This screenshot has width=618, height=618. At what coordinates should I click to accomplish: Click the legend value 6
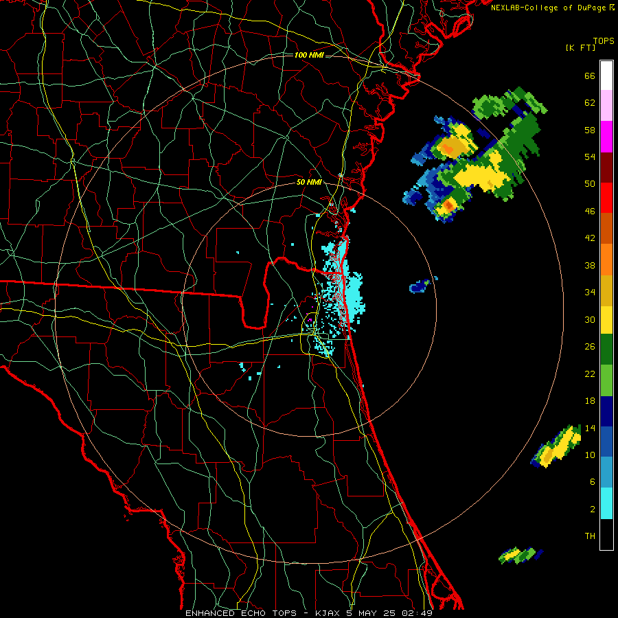[x=593, y=482]
